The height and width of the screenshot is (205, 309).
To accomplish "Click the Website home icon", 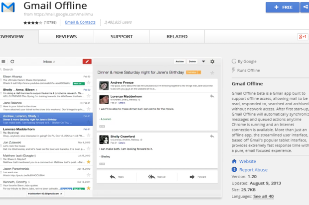I will point(234,161).
